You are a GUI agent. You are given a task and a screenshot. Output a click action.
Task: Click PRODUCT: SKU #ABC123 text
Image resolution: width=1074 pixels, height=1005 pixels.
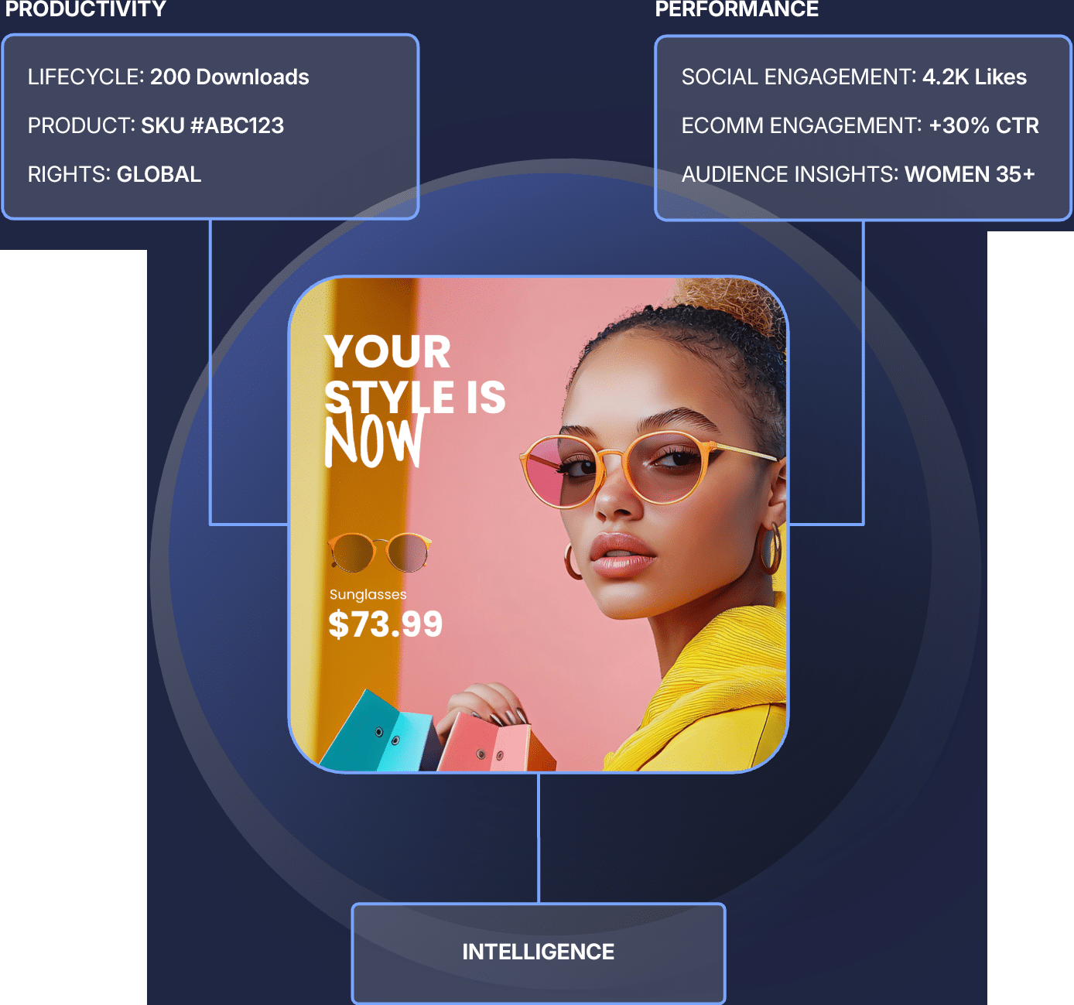[156, 125]
